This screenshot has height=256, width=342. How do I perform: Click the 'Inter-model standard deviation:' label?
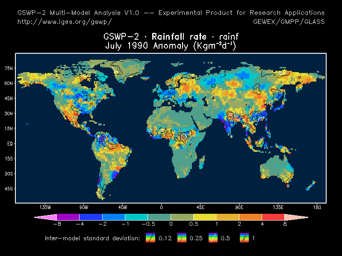[92, 238]
